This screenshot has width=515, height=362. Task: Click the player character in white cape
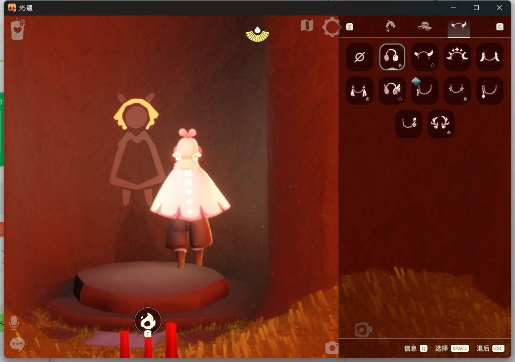(190, 198)
